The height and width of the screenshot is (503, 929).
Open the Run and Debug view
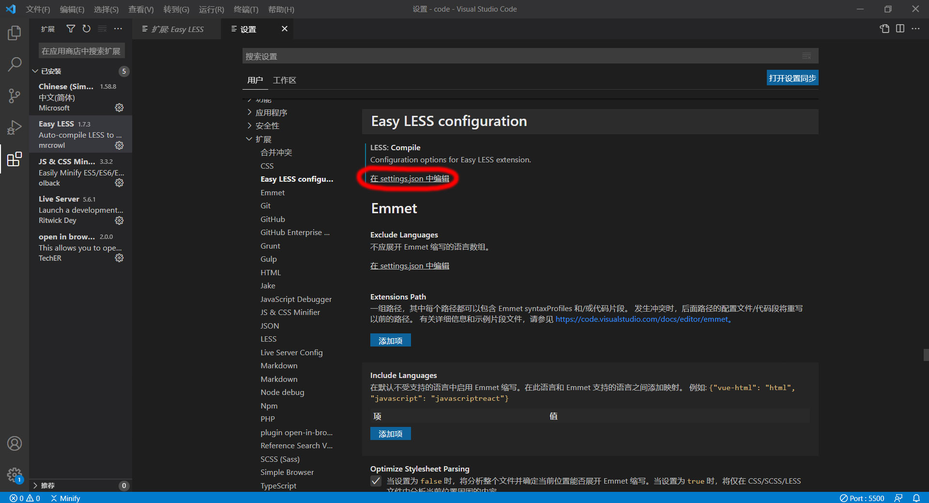tap(15, 127)
